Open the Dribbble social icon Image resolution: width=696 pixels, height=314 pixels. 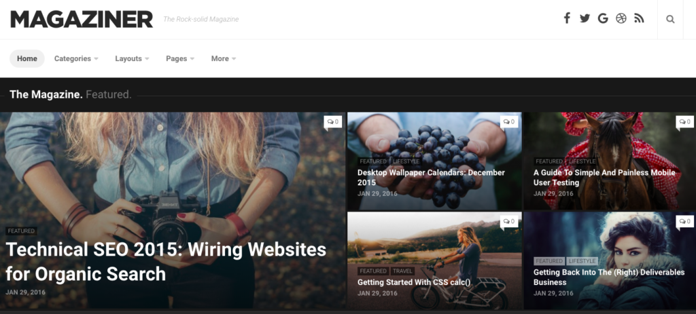click(621, 18)
